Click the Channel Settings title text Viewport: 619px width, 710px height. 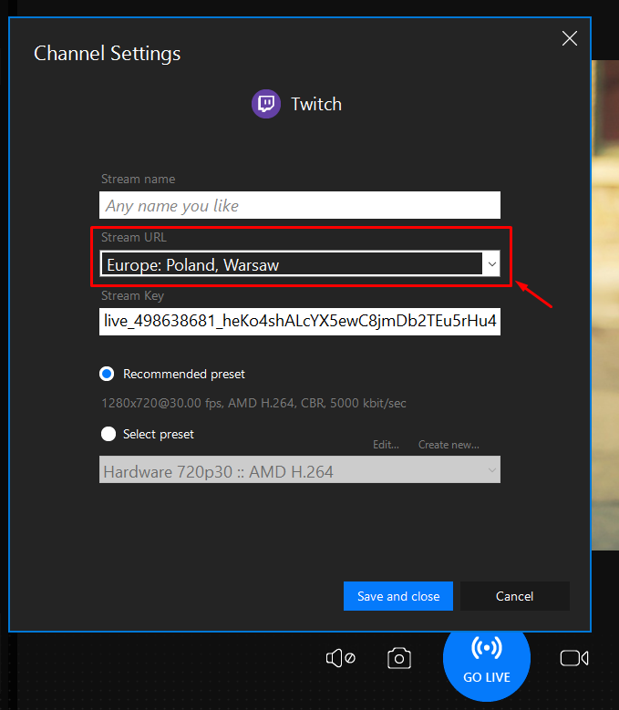click(108, 54)
